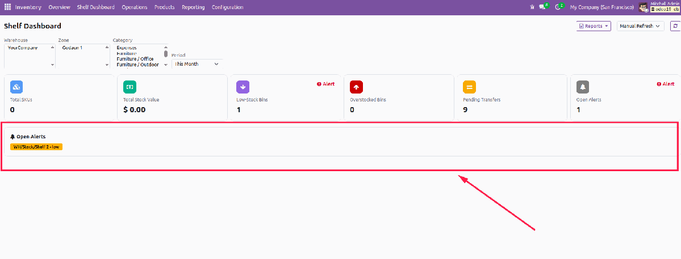This screenshot has height=259, width=681.
Task: Click the Low-Stock Bins purple down-arrow icon
Action: 243,87
